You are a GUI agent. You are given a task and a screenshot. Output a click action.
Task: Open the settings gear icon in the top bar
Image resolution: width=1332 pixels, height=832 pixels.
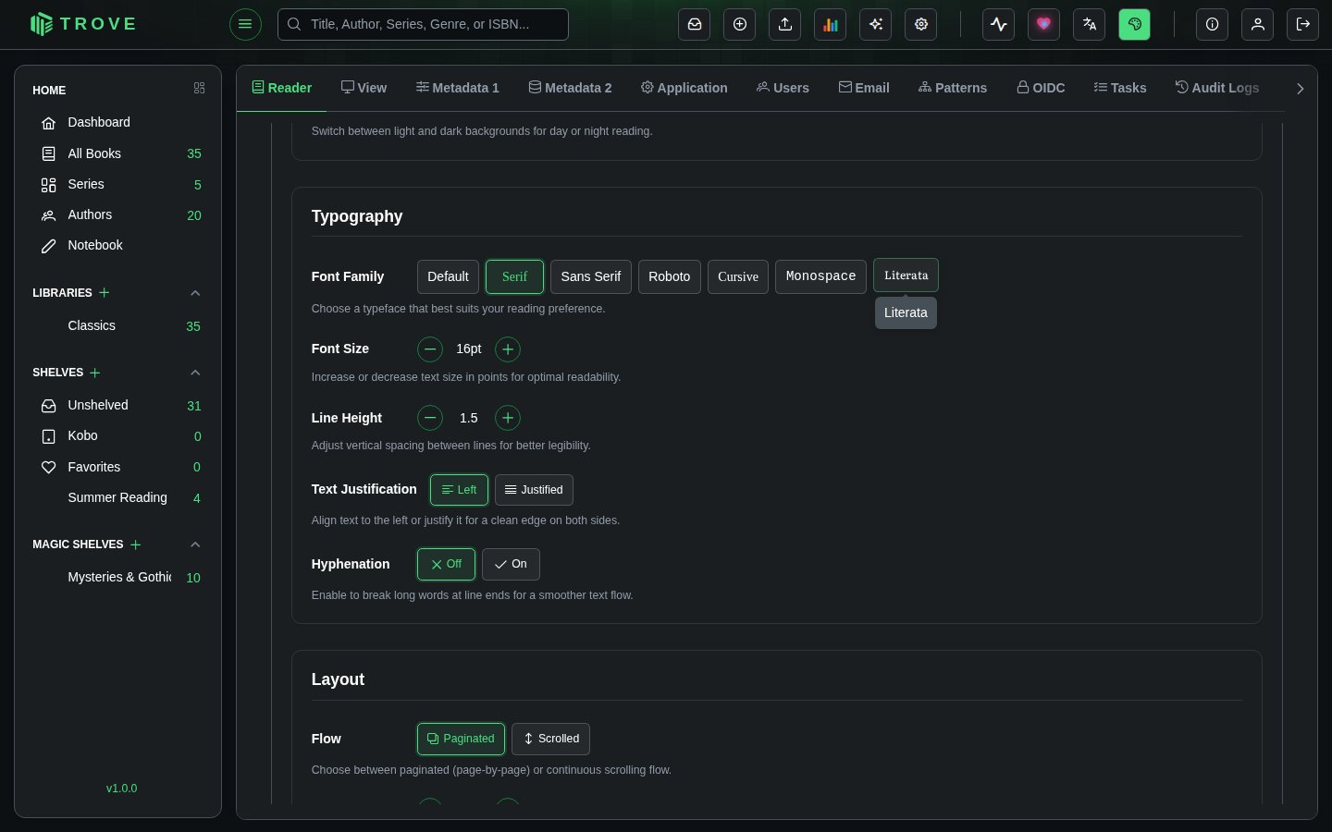tap(921, 24)
